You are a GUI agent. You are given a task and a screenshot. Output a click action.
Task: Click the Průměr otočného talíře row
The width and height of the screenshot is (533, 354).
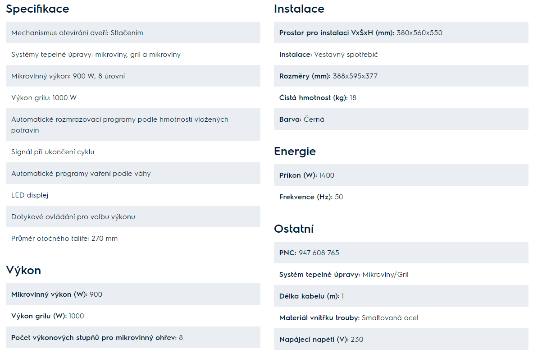(x=133, y=238)
